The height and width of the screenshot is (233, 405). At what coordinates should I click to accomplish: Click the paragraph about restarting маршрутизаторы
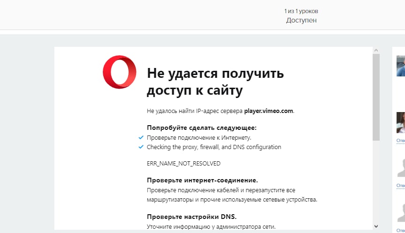pos(232,195)
